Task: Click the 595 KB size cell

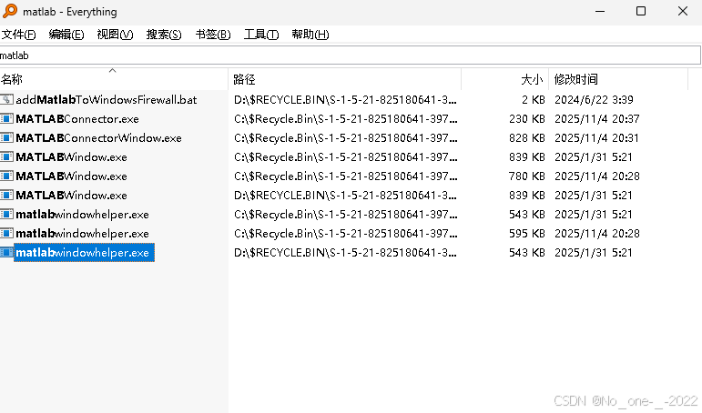Action: pos(527,233)
